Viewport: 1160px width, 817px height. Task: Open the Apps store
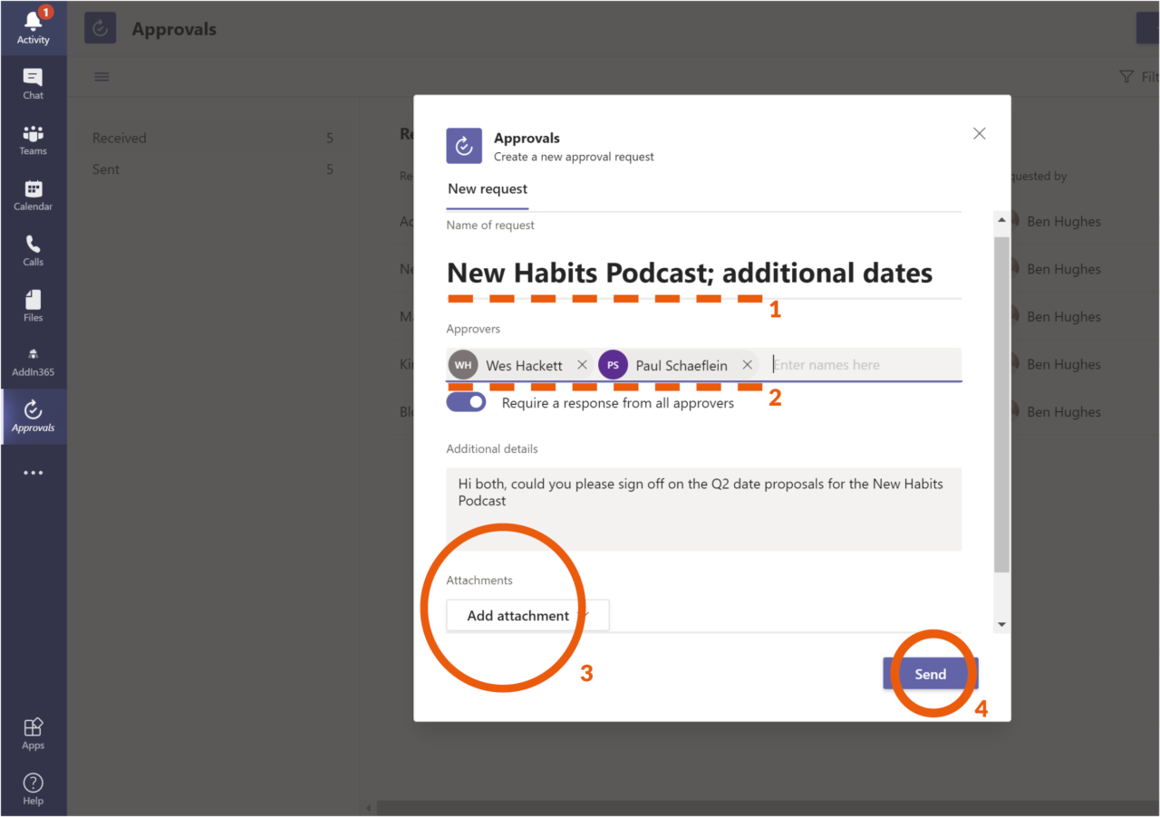(33, 732)
